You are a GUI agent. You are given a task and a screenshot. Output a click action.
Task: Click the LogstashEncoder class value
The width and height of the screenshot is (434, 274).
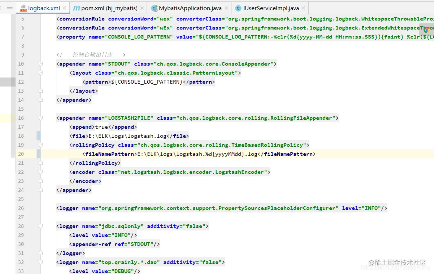click(192, 172)
